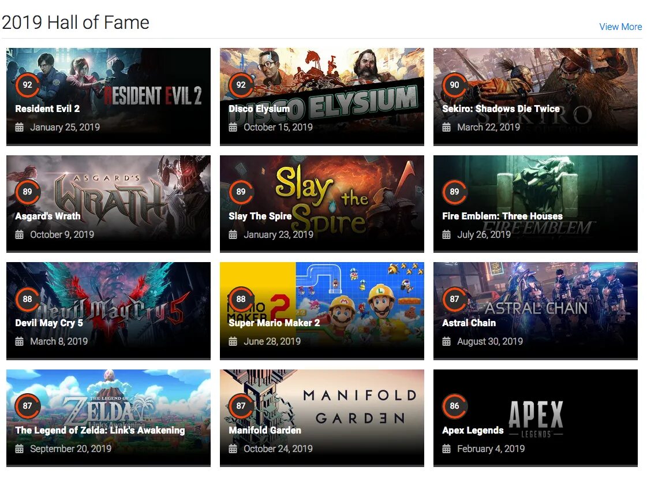Open Fire Emblem: Three Houses title
The height and width of the screenshot is (478, 647).
click(x=502, y=216)
